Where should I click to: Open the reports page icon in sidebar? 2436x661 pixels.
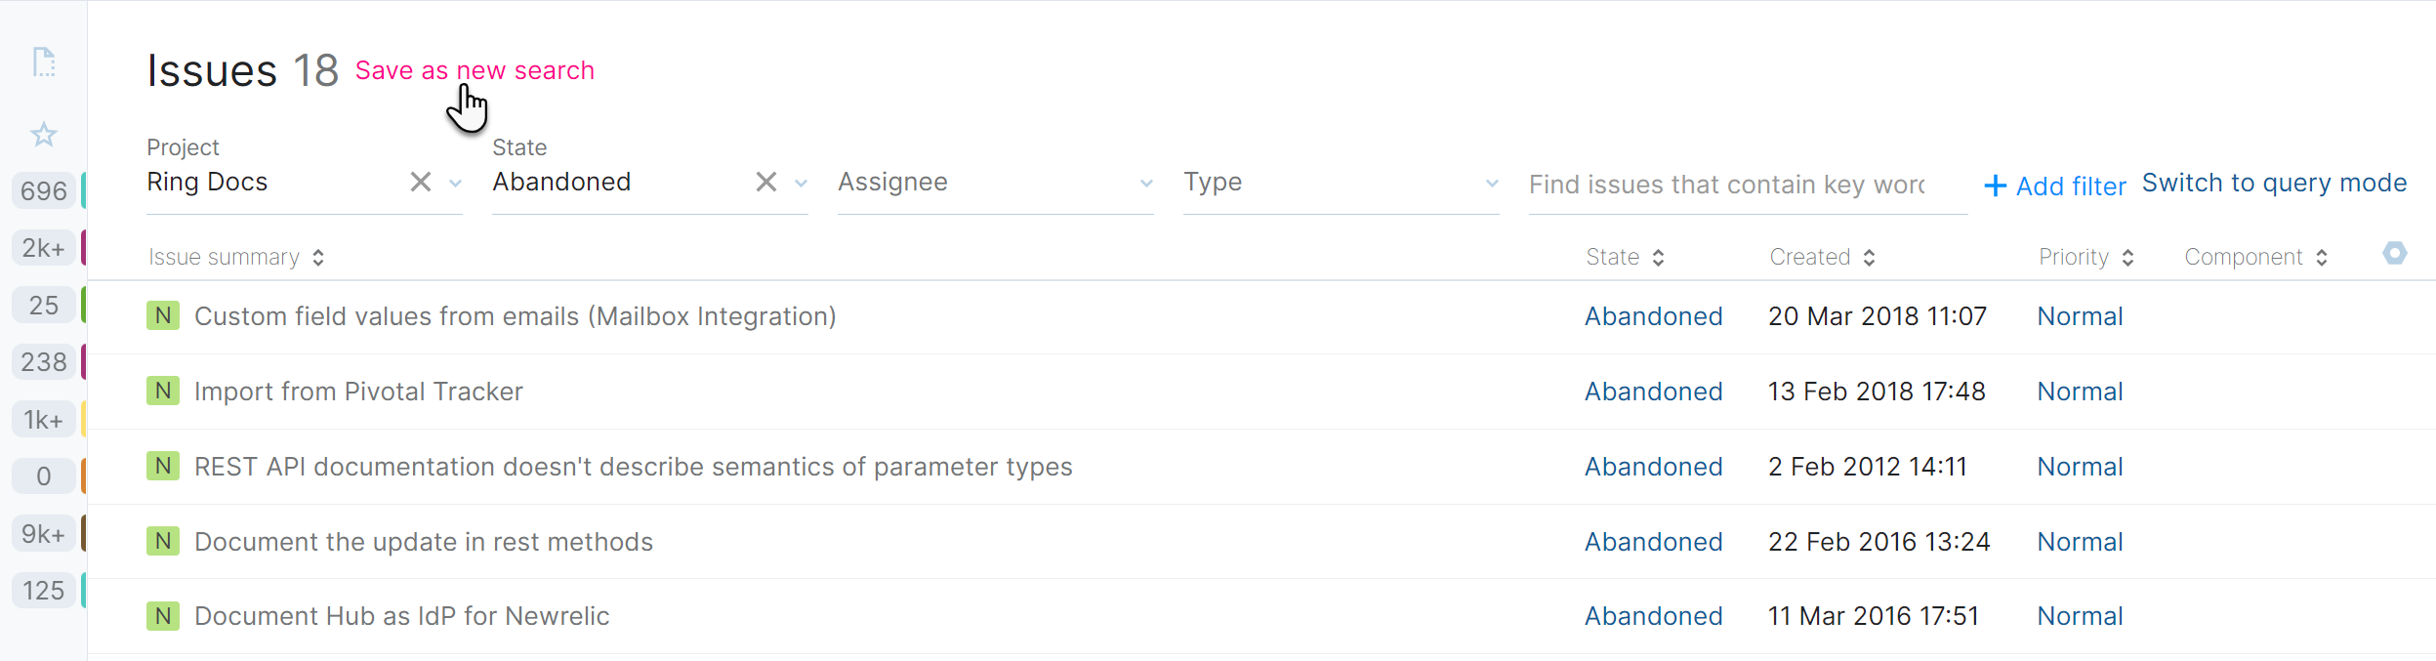click(43, 62)
